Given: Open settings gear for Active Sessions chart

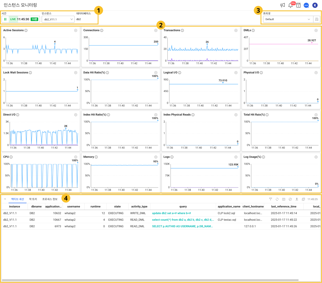Looking at the screenshot, I should (76, 31).
